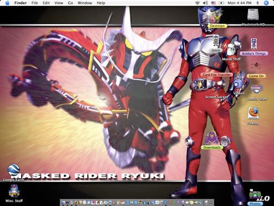274x206 pixels.
Task: Open the Finder application menu
Action: [x=21, y=3]
